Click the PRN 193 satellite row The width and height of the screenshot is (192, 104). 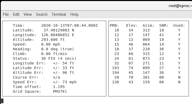coord(148,68)
